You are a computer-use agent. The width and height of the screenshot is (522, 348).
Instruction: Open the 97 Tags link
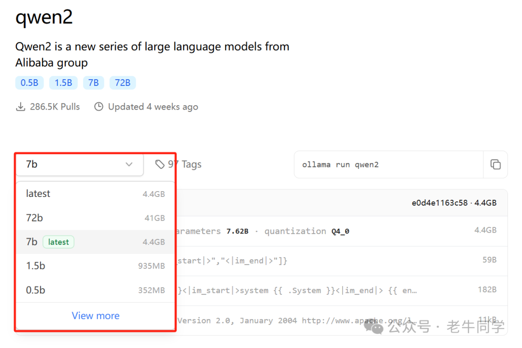tap(178, 164)
